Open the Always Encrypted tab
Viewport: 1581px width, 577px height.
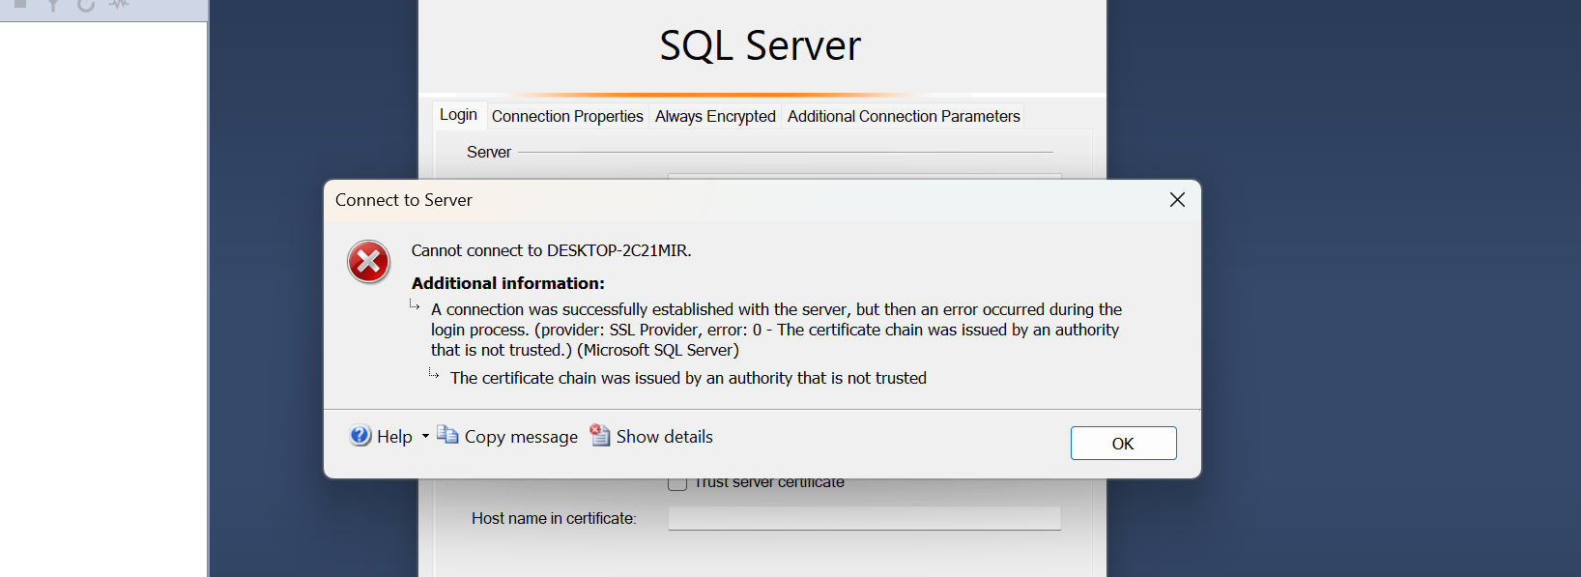click(714, 116)
